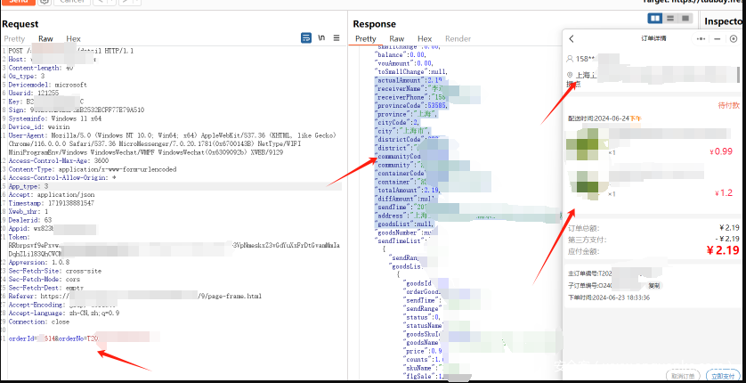This screenshot has height=383, width=746.
Task: Toggle request message wrap icon
Action: point(307,38)
